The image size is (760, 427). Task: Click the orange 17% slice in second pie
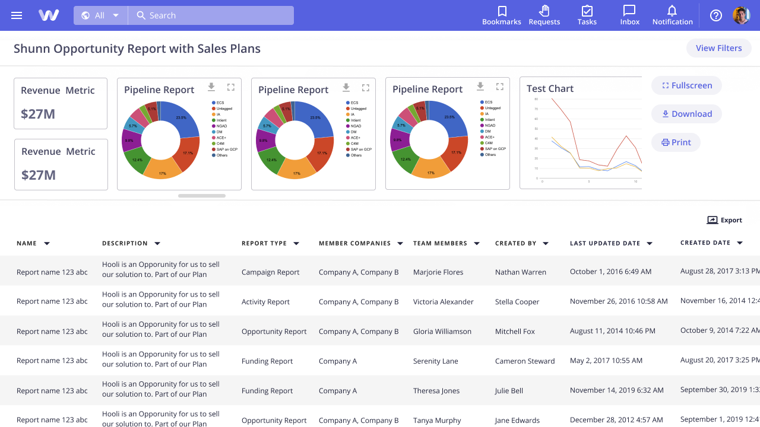click(296, 170)
